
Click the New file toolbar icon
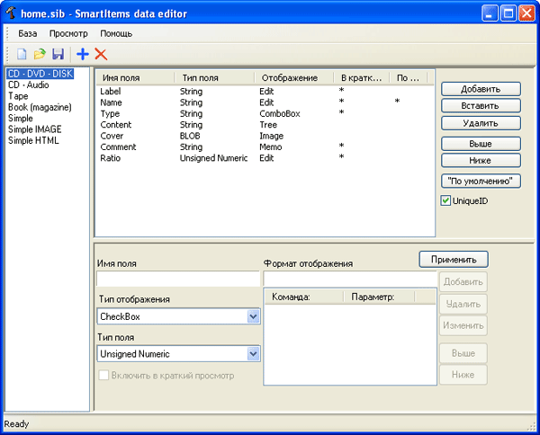tap(22, 55)
